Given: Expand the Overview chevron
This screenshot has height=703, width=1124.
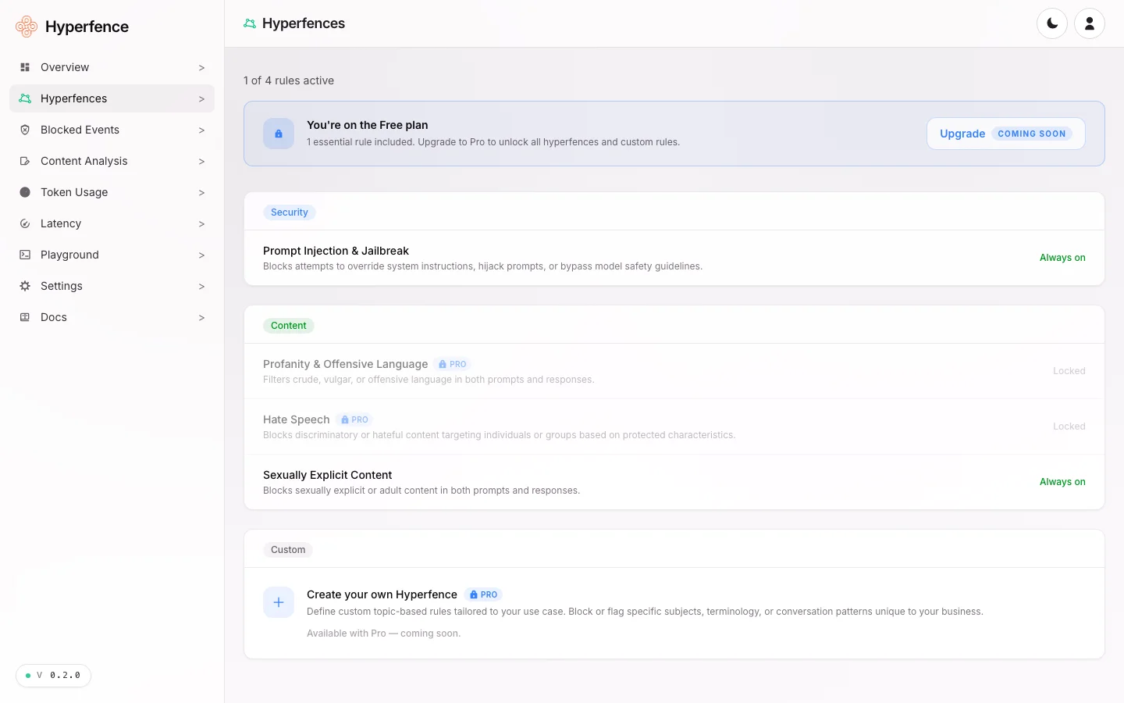Looking at the screenshot, I should pos(201,68).
